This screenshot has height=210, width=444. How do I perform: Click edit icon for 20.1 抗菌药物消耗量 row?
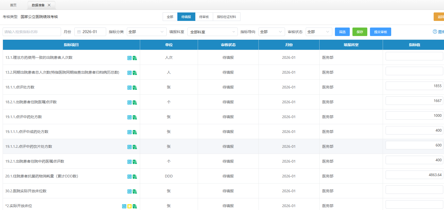[129, 177]
